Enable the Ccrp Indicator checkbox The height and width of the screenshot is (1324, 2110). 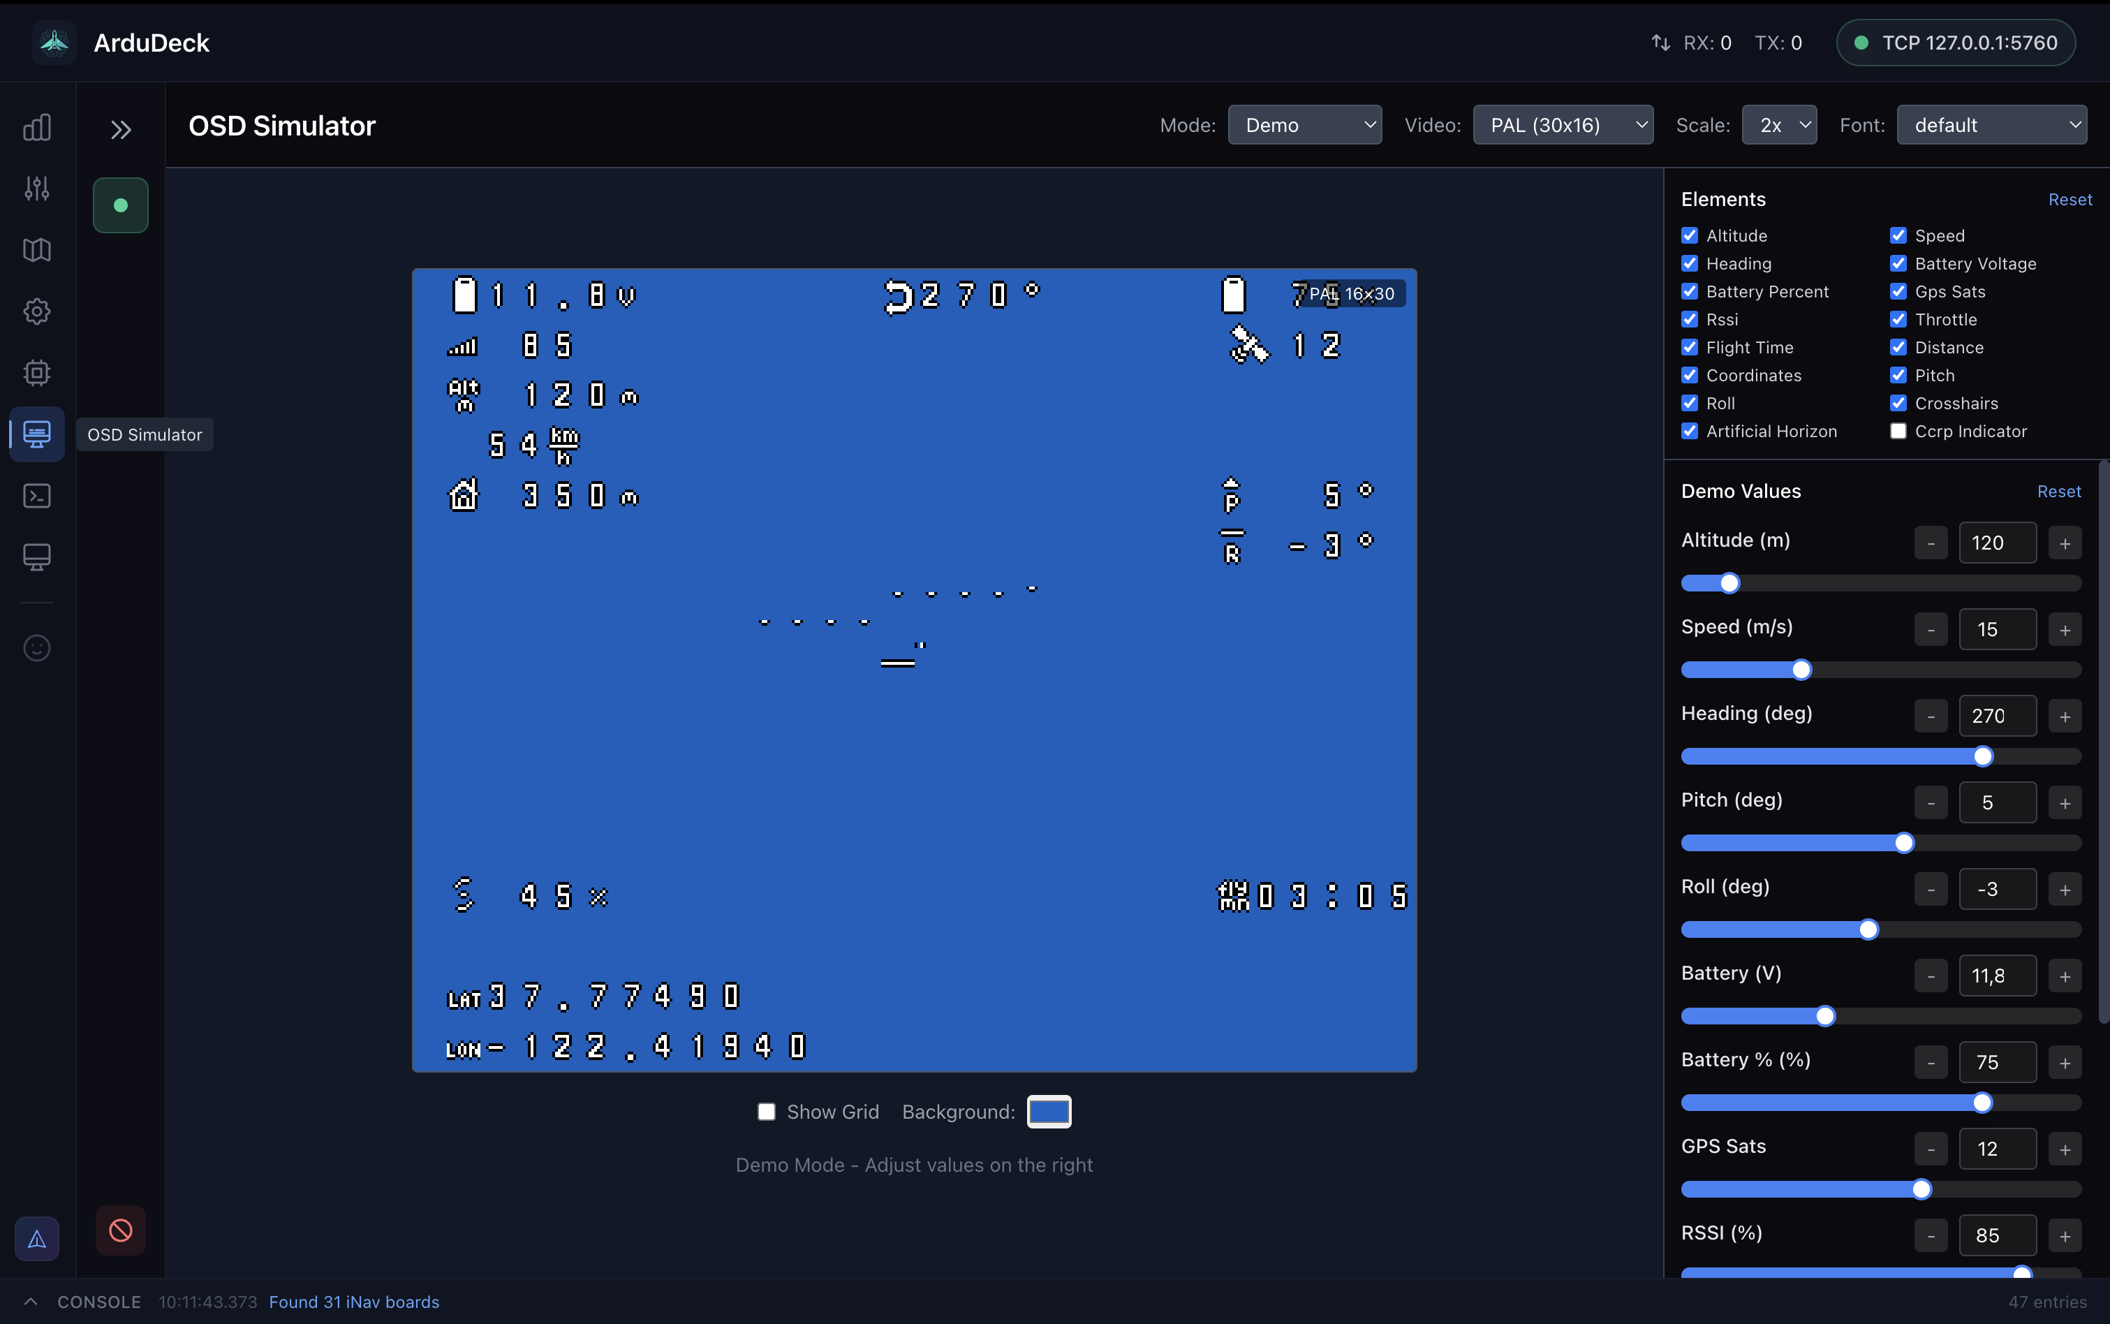[1898, 431]
